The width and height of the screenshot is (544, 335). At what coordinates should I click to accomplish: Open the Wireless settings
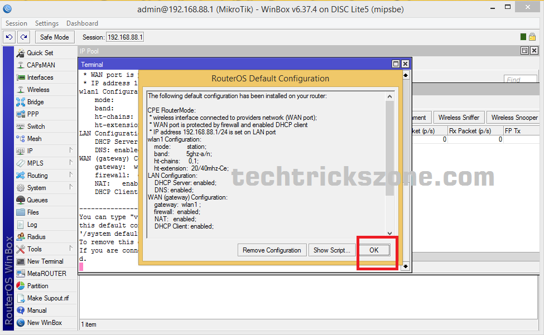(x=38, y=90)
